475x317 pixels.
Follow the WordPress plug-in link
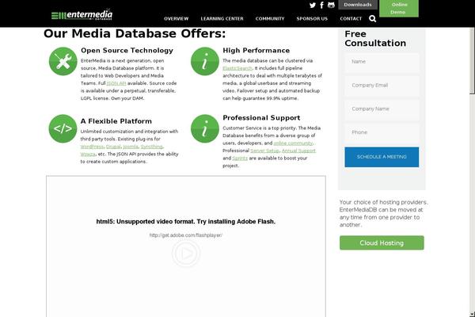pyautogui.click(x=92, y=147)
